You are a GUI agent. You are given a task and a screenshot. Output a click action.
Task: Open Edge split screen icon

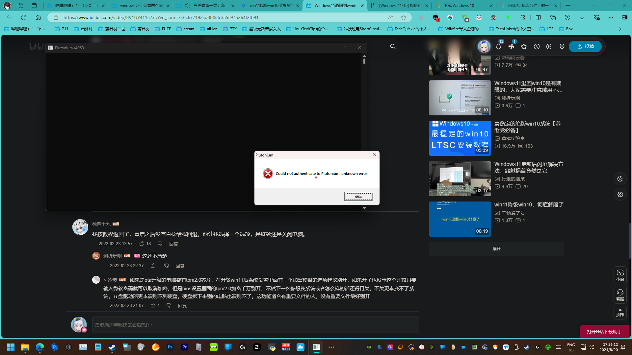[x=538, y=17]
